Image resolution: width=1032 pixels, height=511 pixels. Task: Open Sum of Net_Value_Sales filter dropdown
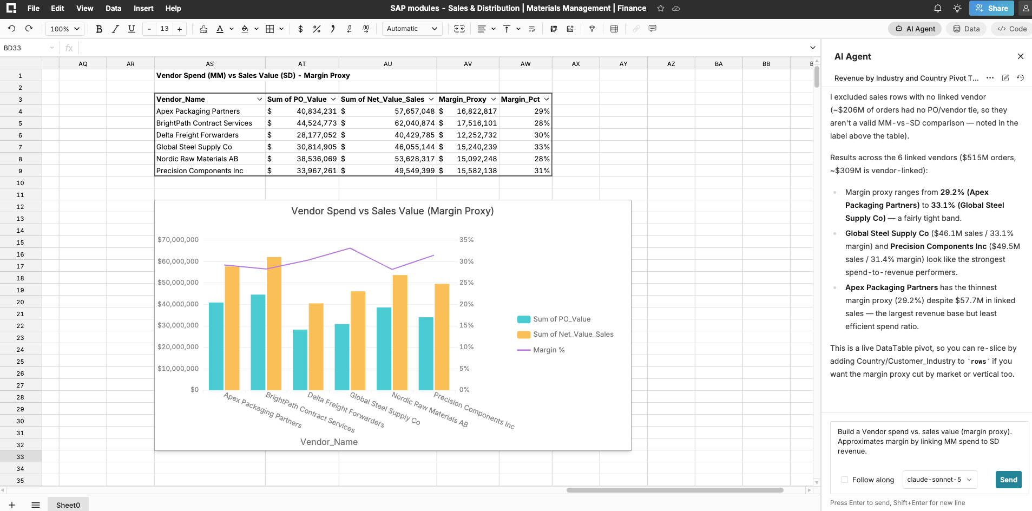[431, 99]
